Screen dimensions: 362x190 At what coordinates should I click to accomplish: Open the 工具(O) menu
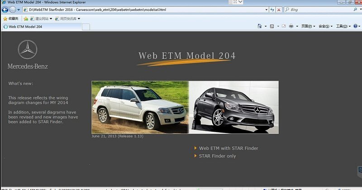[343, 26]
